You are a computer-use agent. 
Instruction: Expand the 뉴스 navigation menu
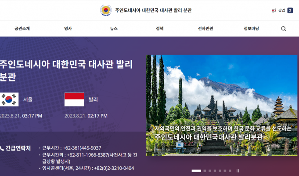(x=114, y=29)
